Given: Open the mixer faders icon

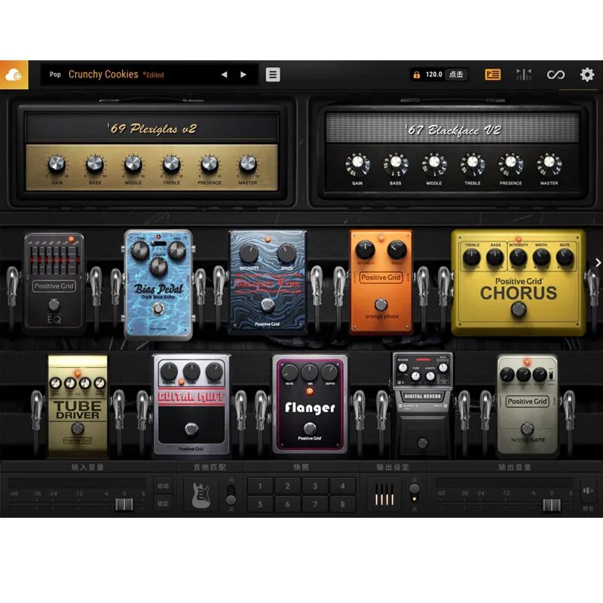Looking at the screenshot, I should (x=523, y=75).
